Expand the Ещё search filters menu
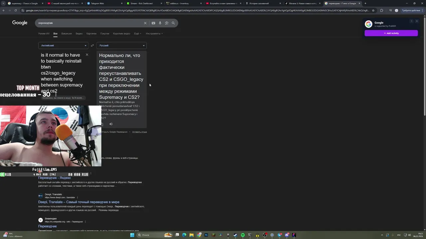 pos(137,34)
